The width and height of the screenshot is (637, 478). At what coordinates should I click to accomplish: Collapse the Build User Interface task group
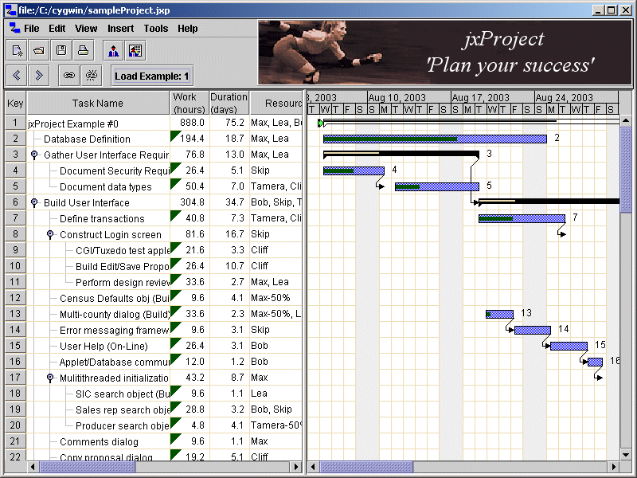tap(34, 202)
